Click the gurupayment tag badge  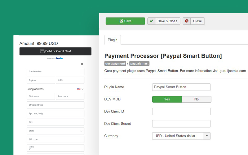115,64
